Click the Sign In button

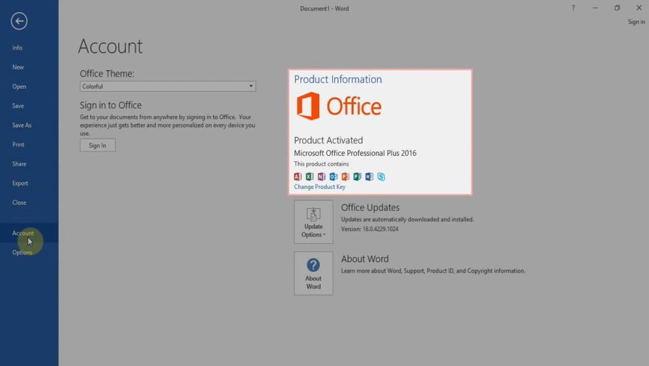point(98,145)
